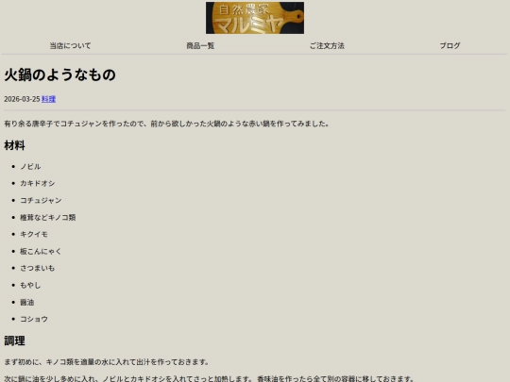Screen dimensions: 510x382
Task: Select the ノビル list item
Action: coord(30,167)
